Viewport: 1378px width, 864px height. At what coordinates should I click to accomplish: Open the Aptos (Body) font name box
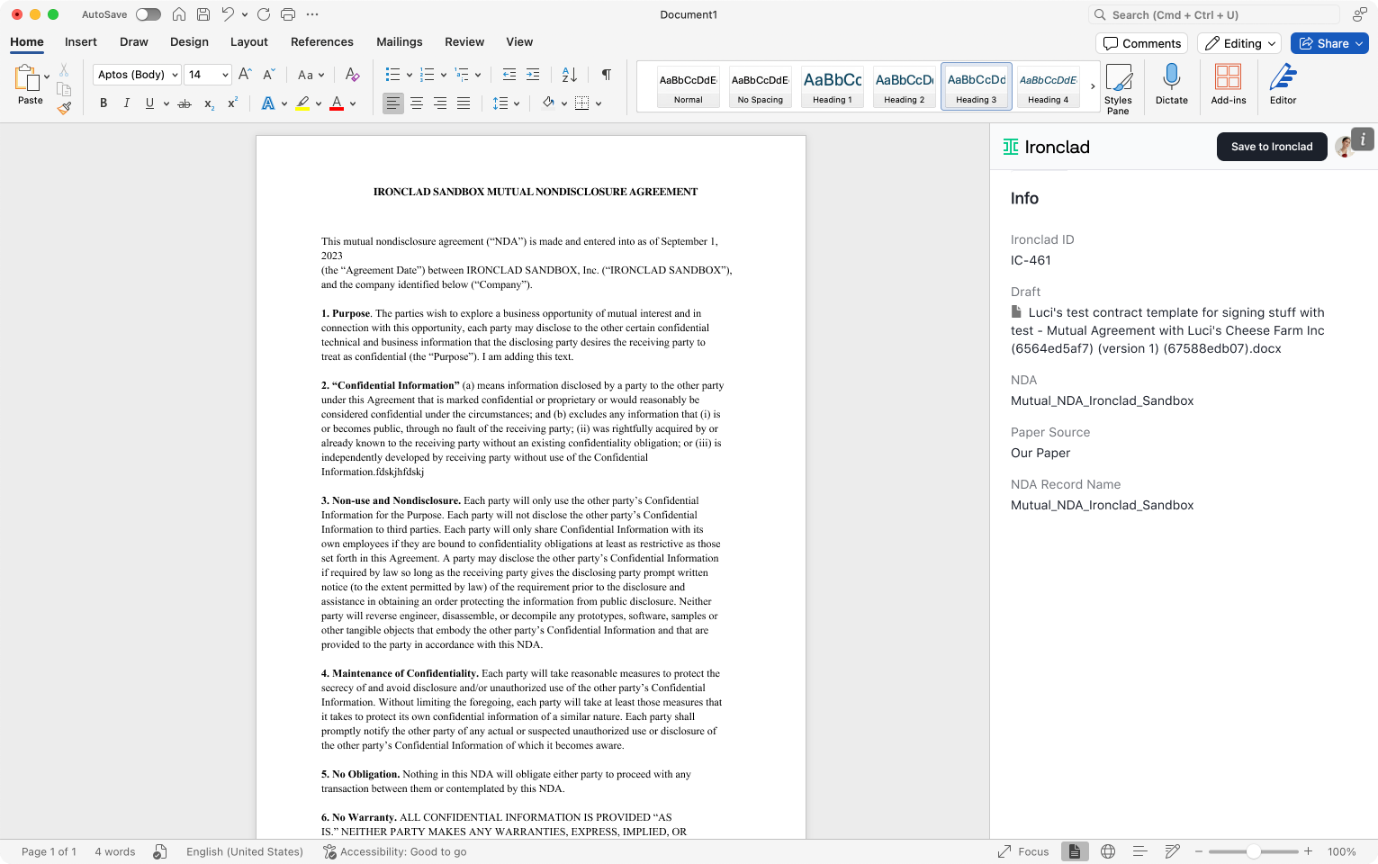click(137, 75)
